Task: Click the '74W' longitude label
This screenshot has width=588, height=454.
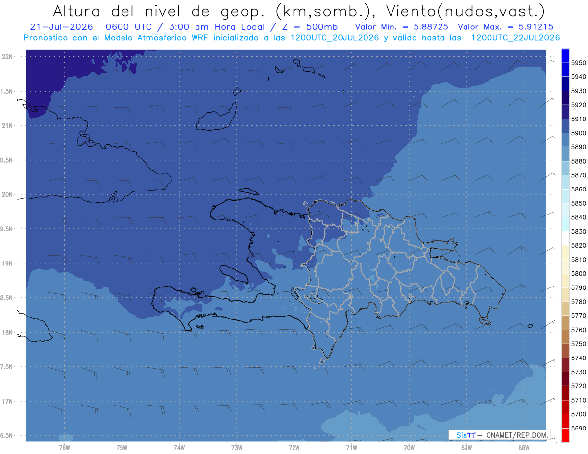Action: pyautogui.click(x=179, y=448)
